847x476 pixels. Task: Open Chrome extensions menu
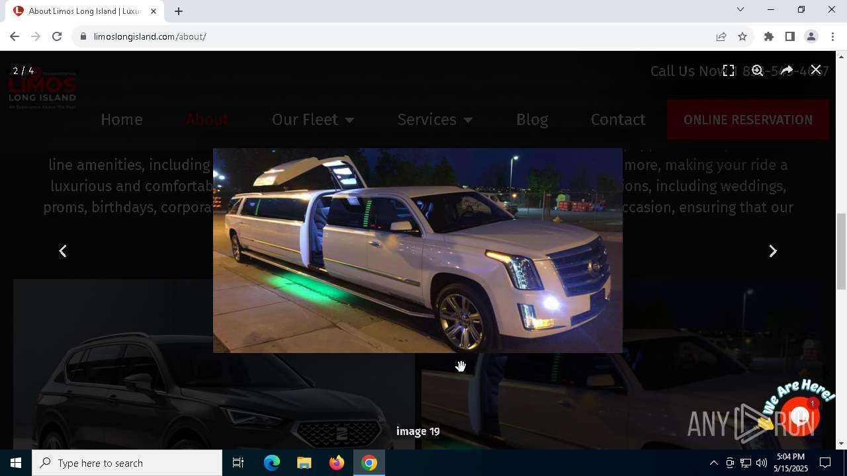tap(769, 36)
